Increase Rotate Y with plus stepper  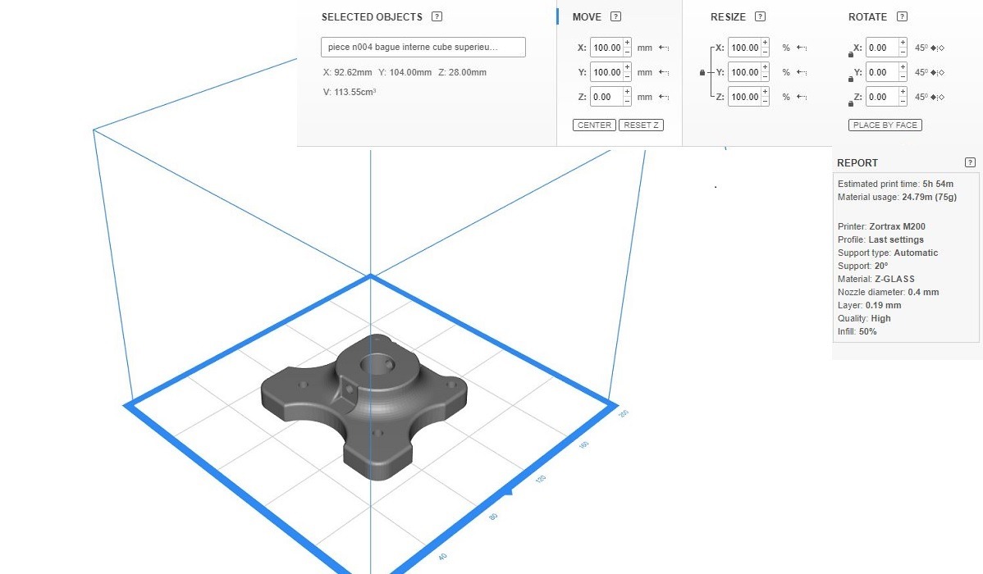(x=903, y=67)
